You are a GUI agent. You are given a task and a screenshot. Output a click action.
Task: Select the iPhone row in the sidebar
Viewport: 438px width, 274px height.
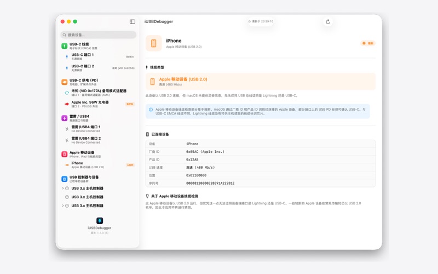pyautogui.click(x=99, y=165)
